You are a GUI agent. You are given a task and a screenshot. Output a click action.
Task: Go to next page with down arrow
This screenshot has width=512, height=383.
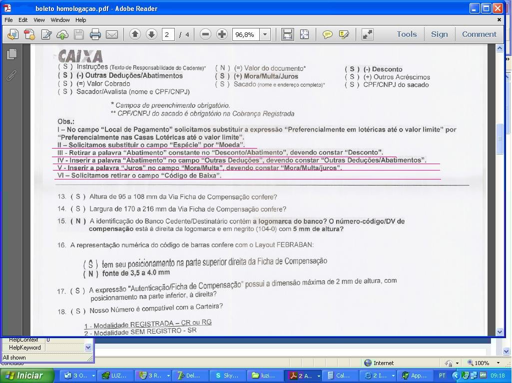(151, 34)
